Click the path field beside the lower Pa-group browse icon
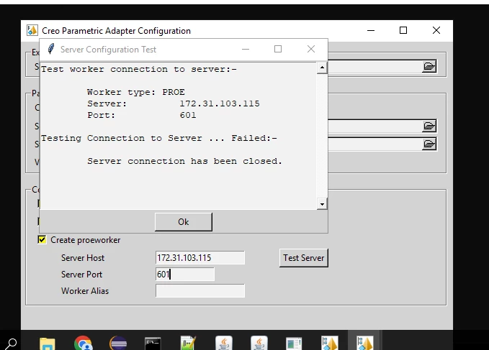 click(x=374, y=144)
